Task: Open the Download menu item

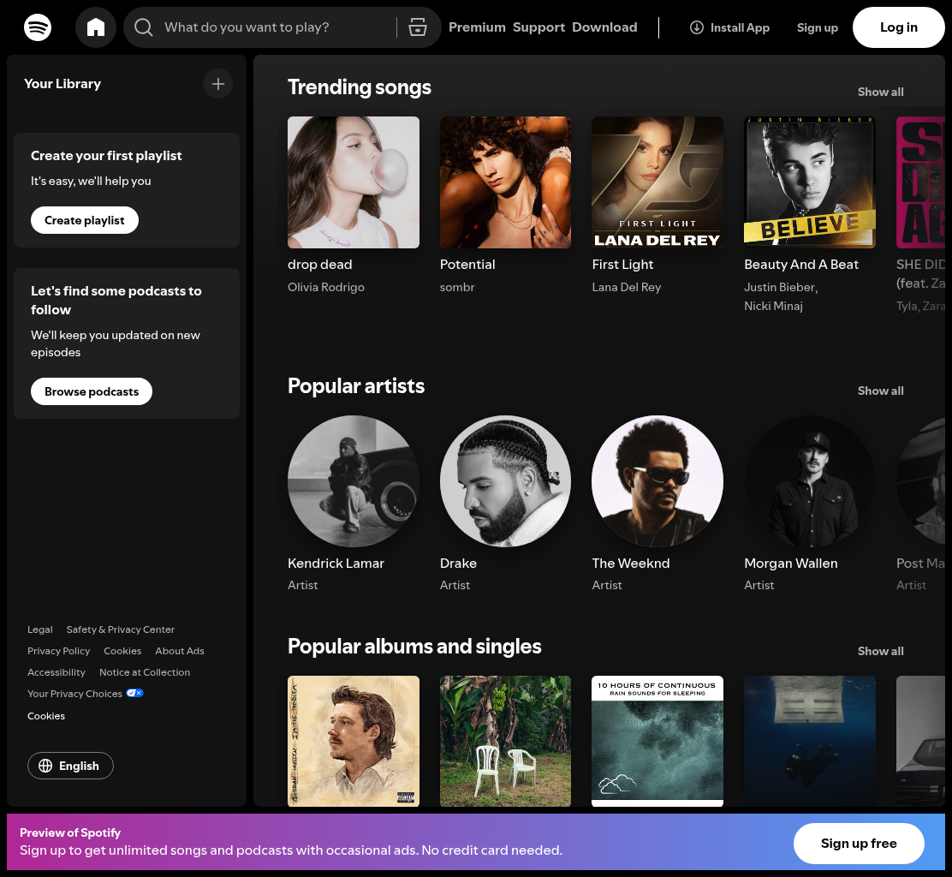Action: coord(604,27)
